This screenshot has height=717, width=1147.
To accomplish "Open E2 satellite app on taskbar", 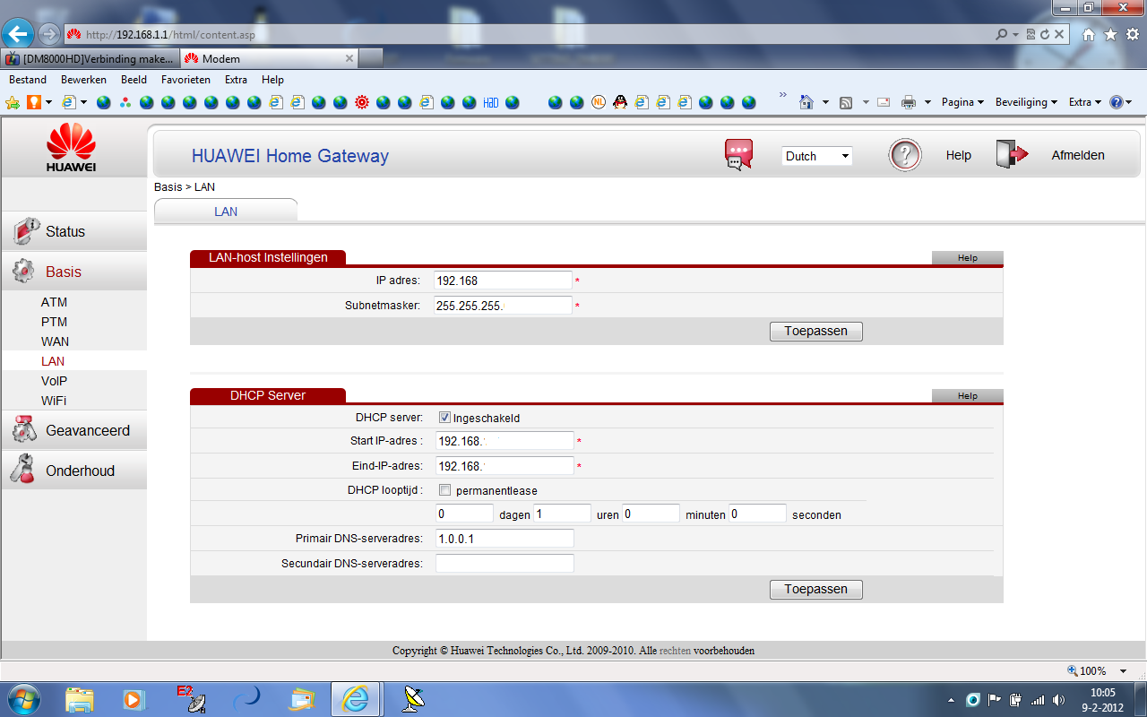I will point(190,698).
